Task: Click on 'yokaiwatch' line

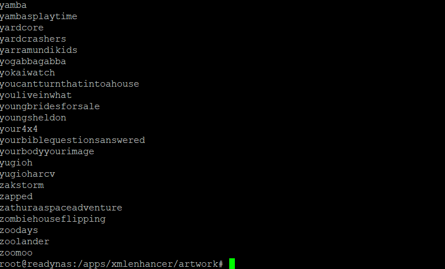Action: click(27, 73)
